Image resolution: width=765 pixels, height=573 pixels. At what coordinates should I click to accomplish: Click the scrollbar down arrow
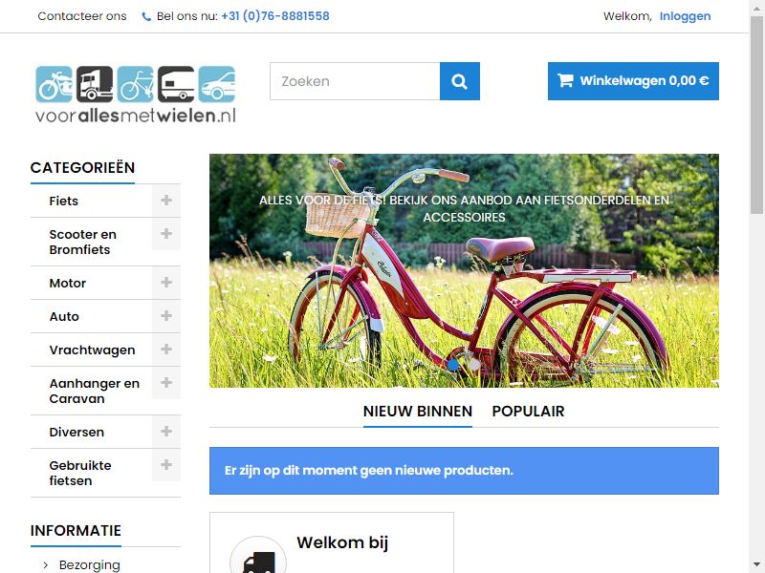(x=756, y=565)
